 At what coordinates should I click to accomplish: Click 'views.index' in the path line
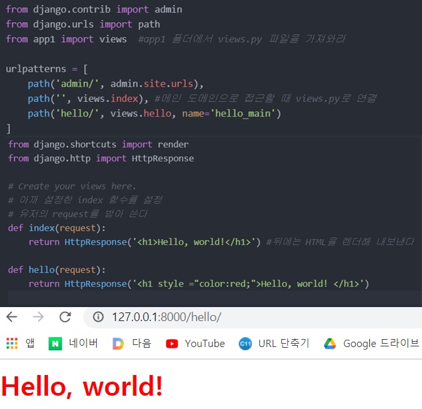click(x=108, y=99)
